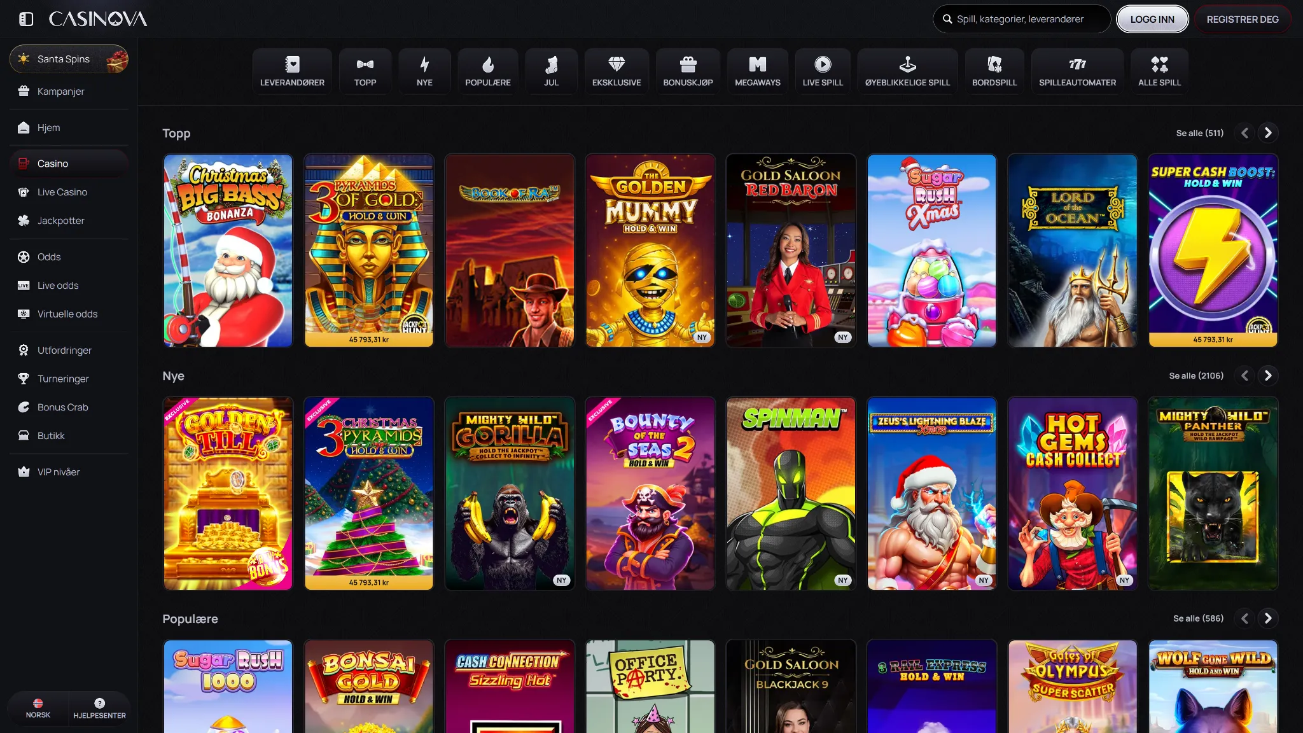
Task: Click the Santa Spins promo banner
Action: coord(69,59)
